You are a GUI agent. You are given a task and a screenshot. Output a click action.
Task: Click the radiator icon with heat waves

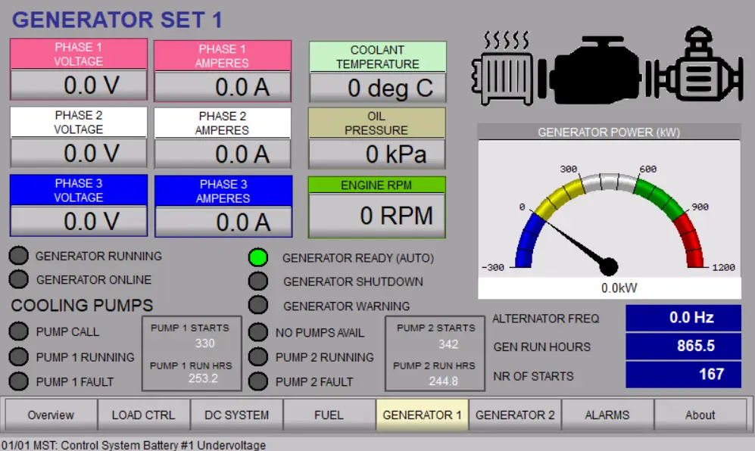(x=498, y=71)
